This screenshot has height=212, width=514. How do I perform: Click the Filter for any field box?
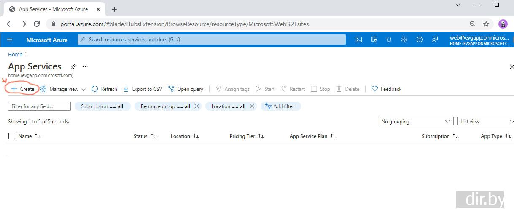click(x=39, y=106)
